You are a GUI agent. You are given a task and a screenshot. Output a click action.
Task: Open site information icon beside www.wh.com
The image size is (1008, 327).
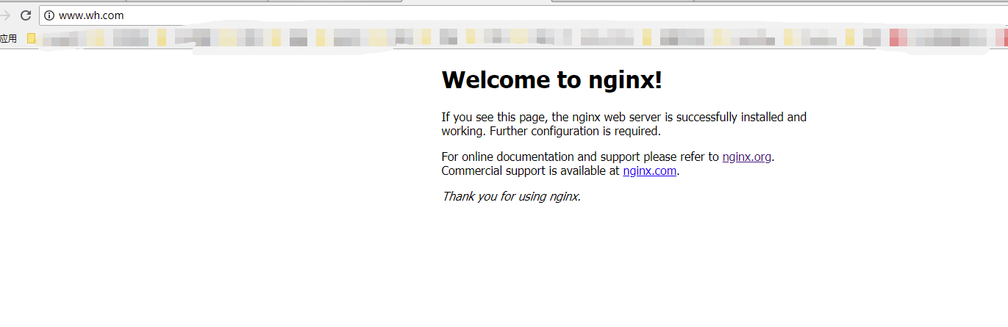pyautogui.click(x=49, y=15)
